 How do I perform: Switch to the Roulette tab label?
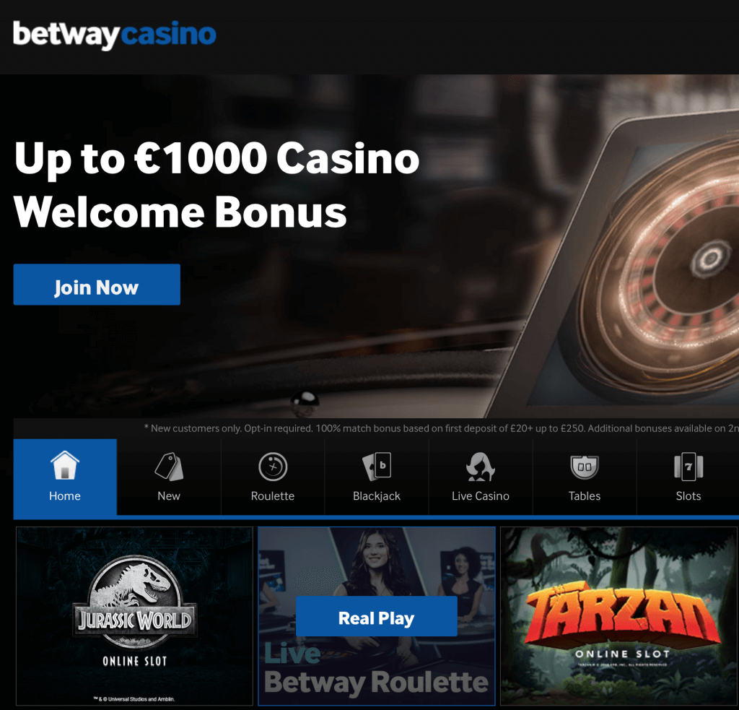click(272, 495)
